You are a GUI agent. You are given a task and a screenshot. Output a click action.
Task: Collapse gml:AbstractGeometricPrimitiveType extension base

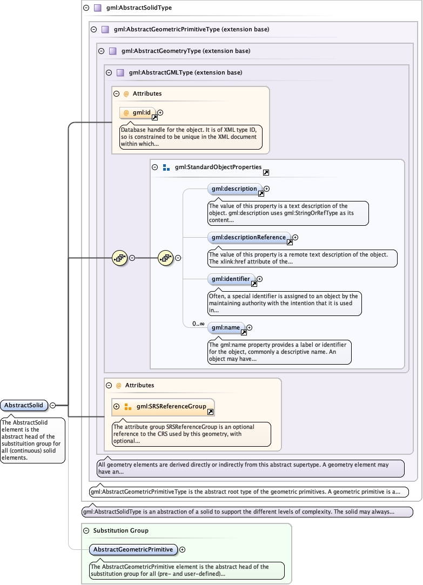[x=93, y=29]
